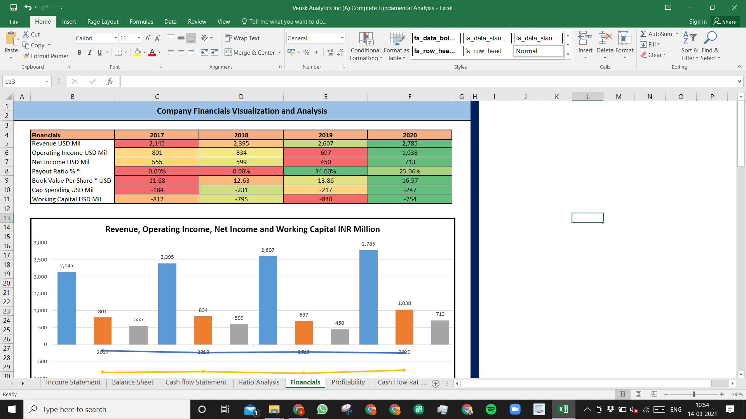Click the Paste clipboard icon

[x=11, y=39]
